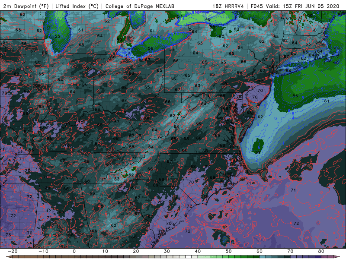346x259 pixels.
Task: Click the '20' colorbar tick label
Action: coord(136,251)
